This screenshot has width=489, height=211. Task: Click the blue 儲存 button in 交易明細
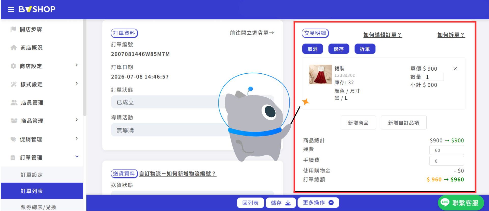[339, 49]
